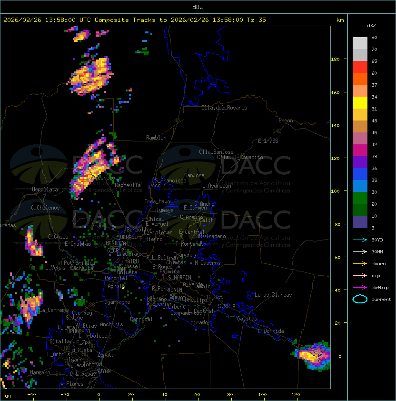This screenshot has width=396, height=401.
Task: Pick the dark orange 57-60 dBZ swatch
Action: (360, 79)
